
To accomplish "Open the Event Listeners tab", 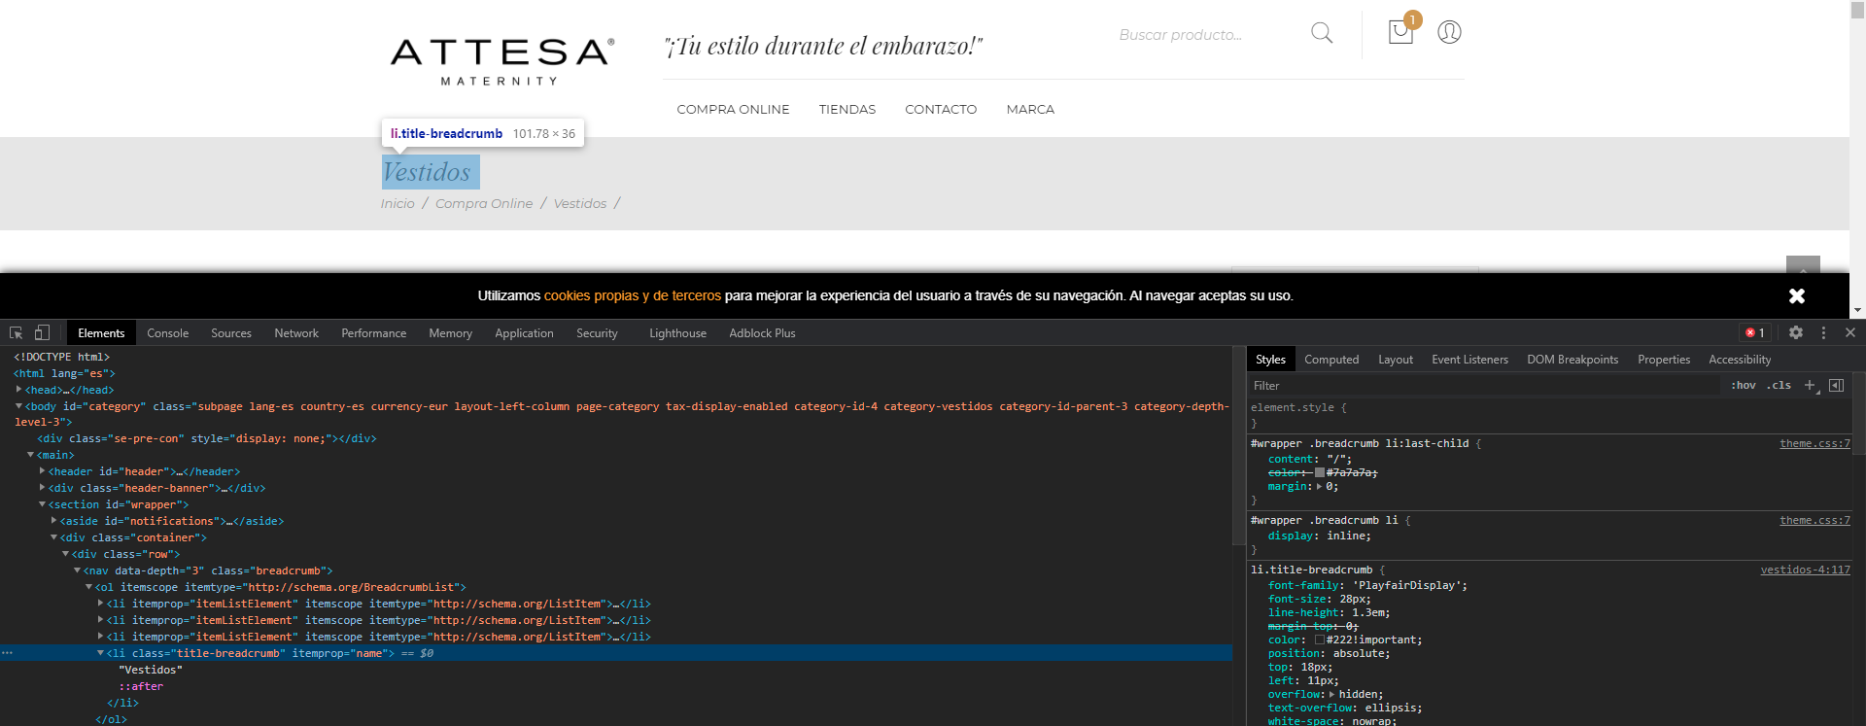I will [1469, 360].
